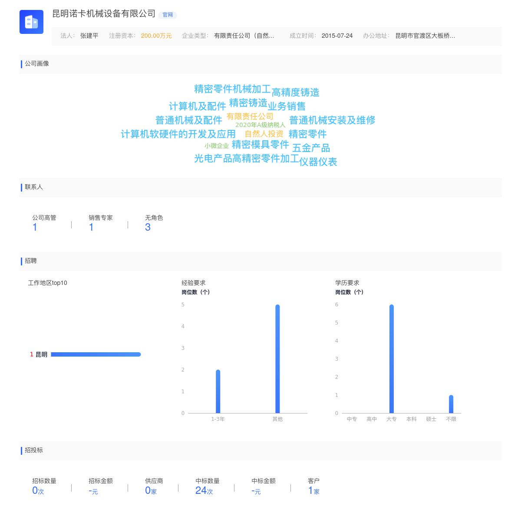Viewport: 521px width, 516px height.
Task: Select keyword tag 精密铸造
Action: [x=248, y=103]
